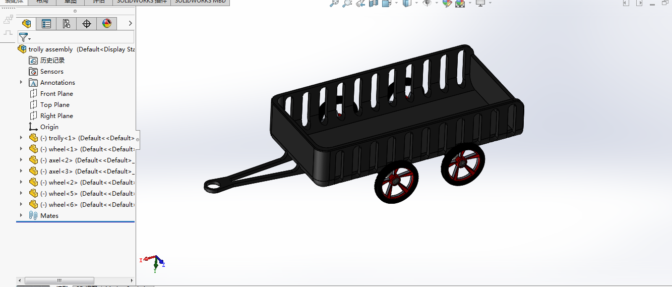Expand the wheel<6> component
Viewport: 672px width, 287px height.
pyautogui.click(x=21, y=204)
